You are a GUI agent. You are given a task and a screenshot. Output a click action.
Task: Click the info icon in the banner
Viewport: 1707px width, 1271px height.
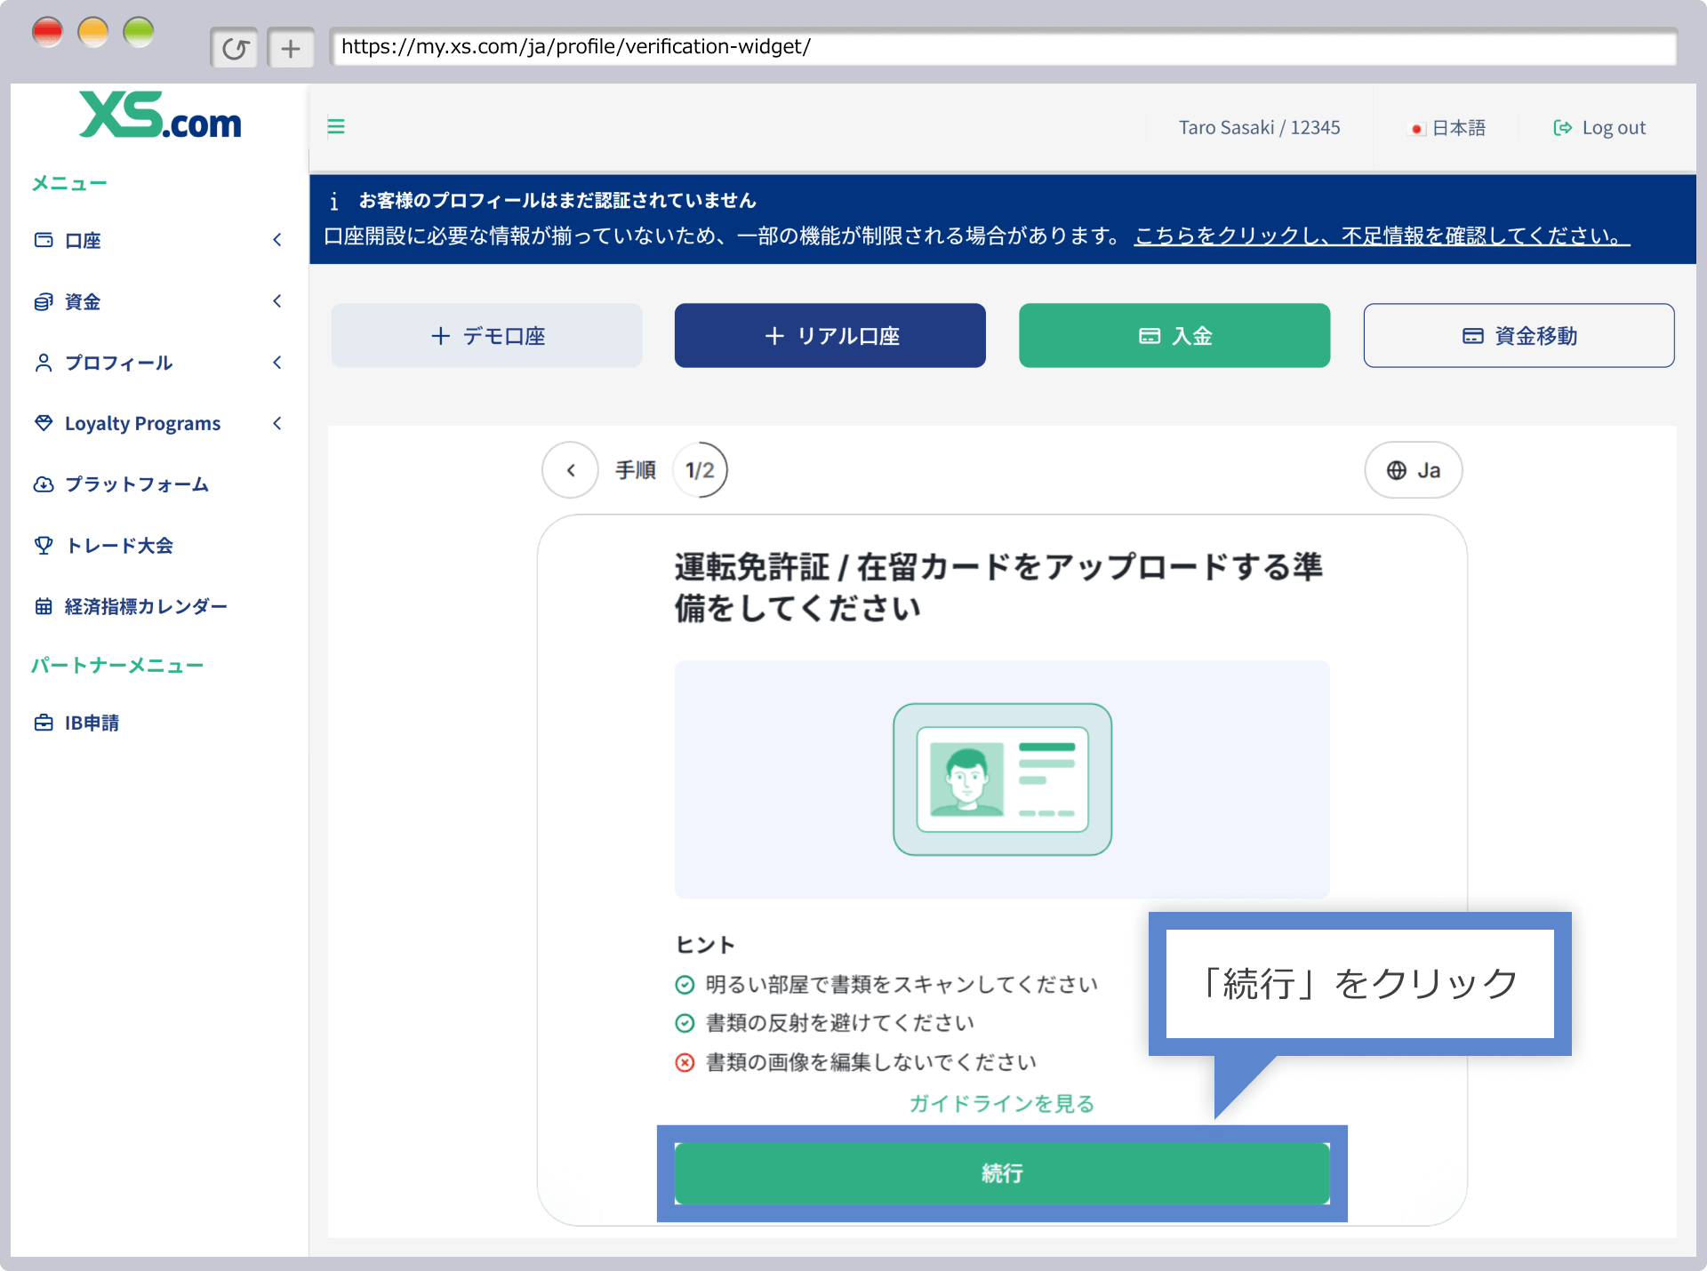(333, 201)
